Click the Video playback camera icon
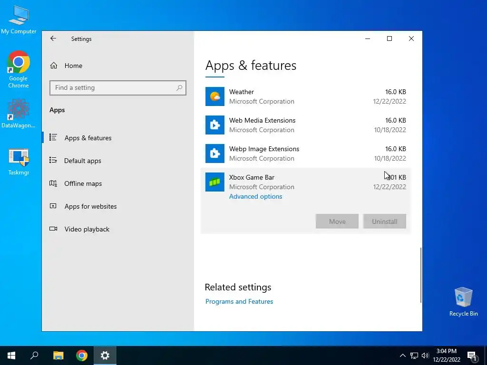Image resolution: width=487 pixels, height=365 pixels. [x=53, y=229]
